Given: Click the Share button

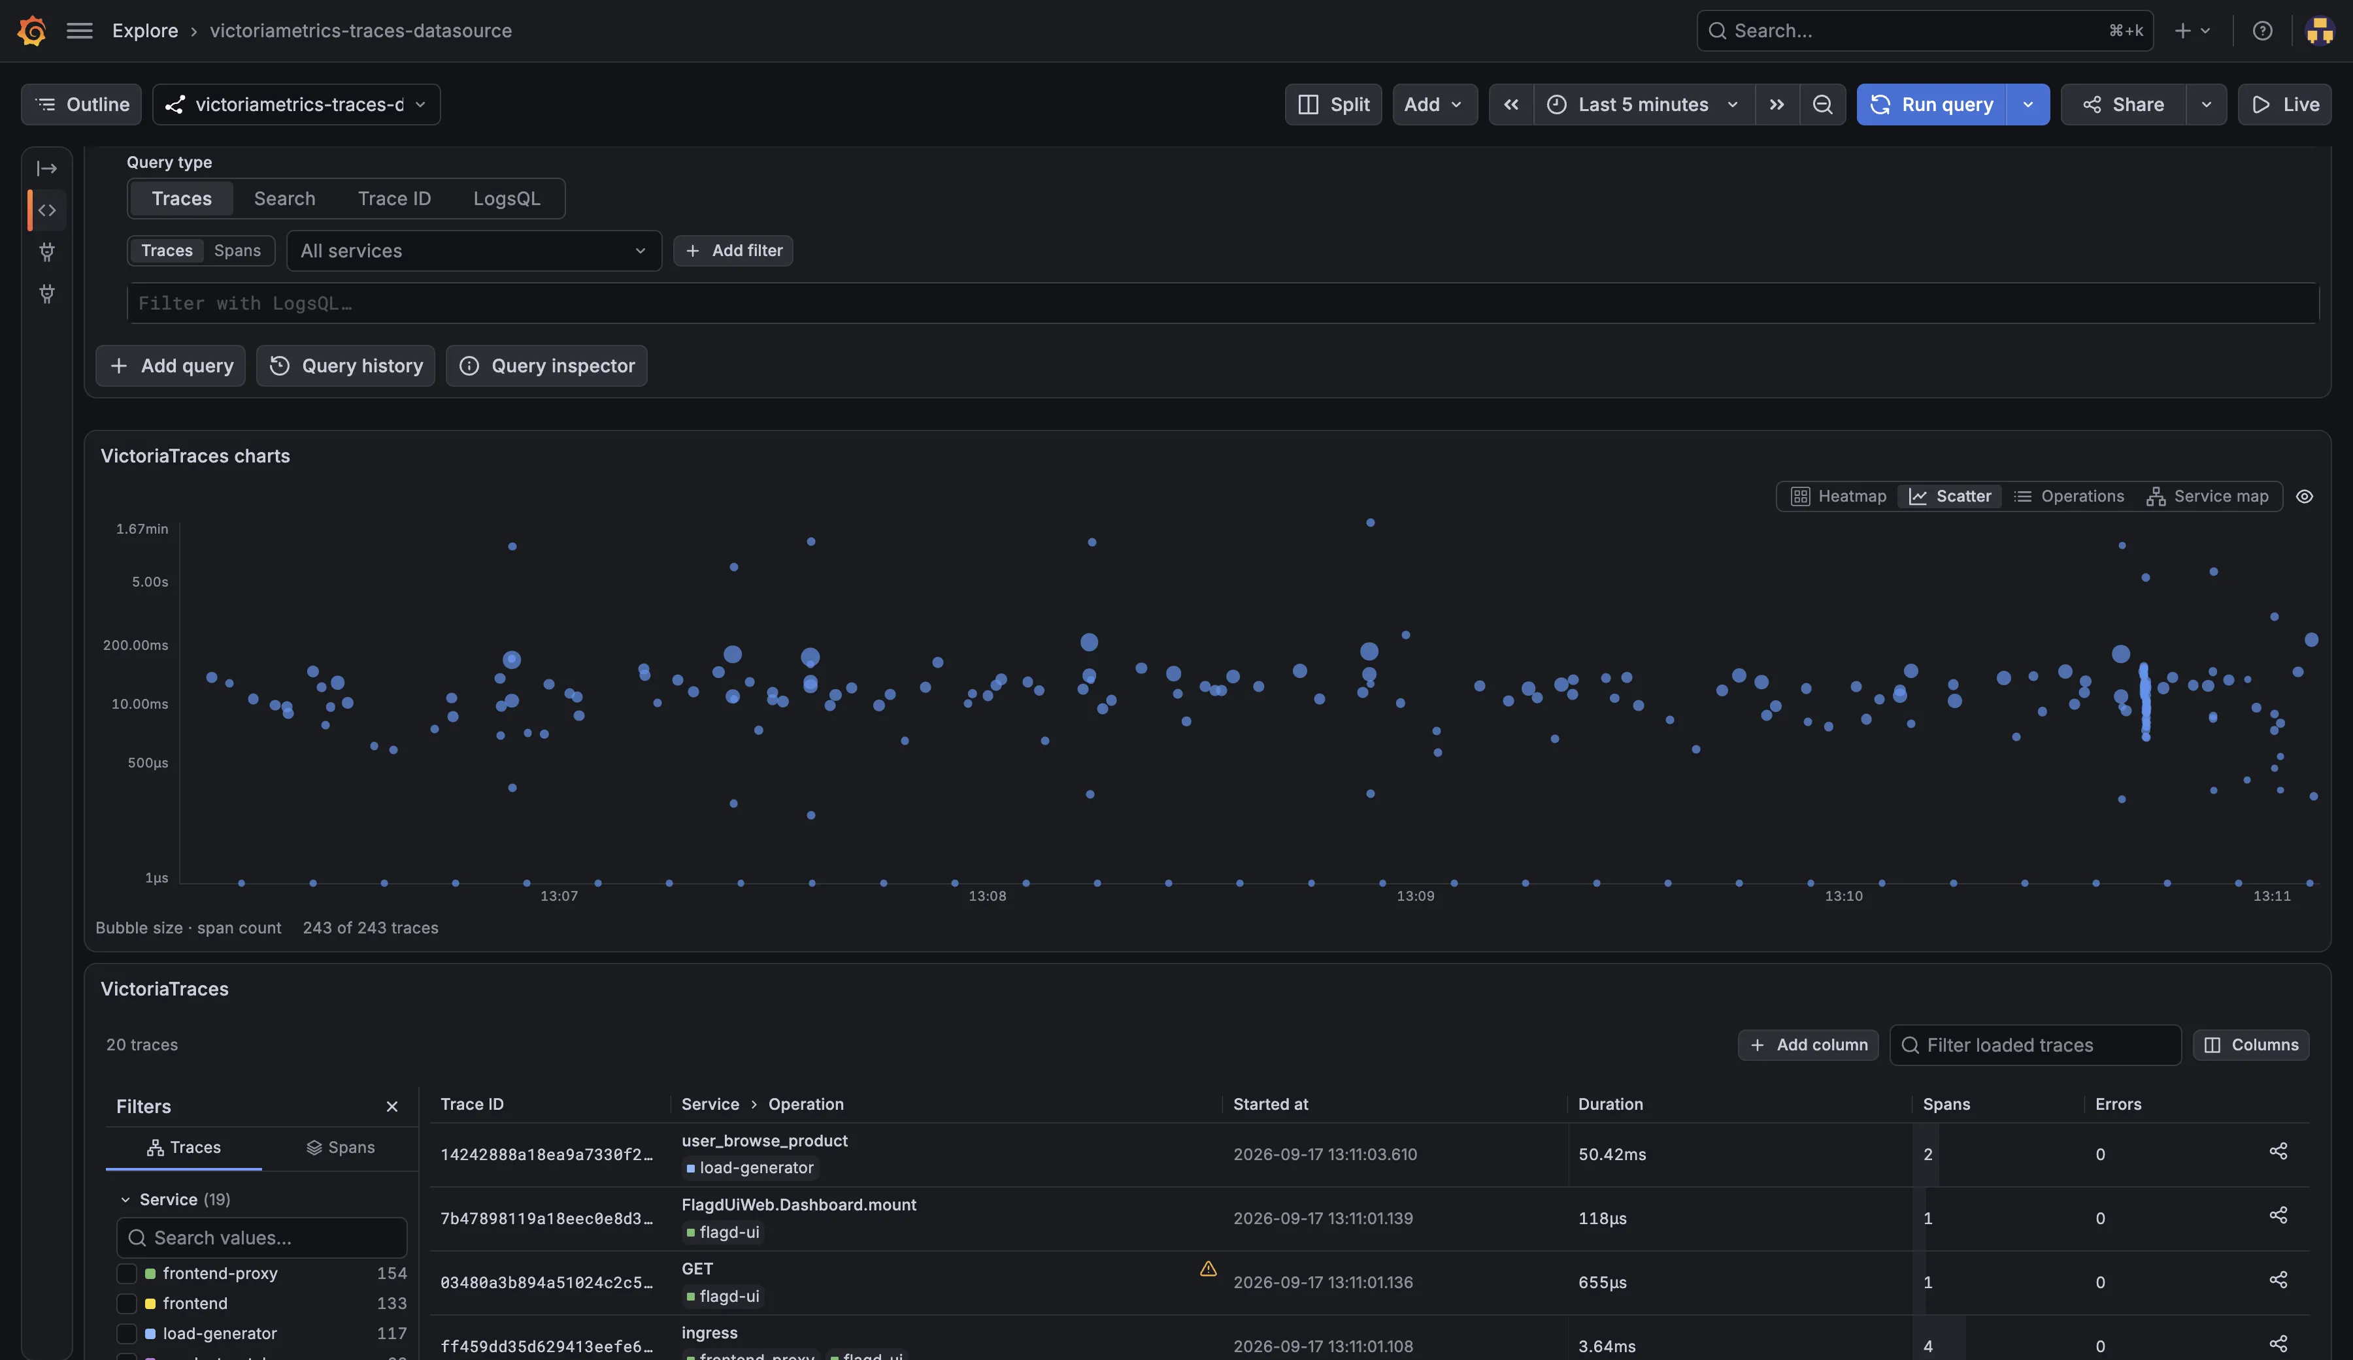Looking at the screenshot, I should click(2124, 105).
